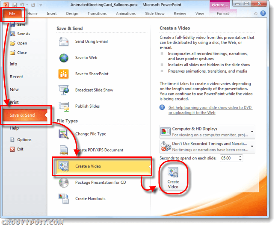Open the Picture Tools Format tab
This screenshot has width=278, height=227.
point(223,14)
